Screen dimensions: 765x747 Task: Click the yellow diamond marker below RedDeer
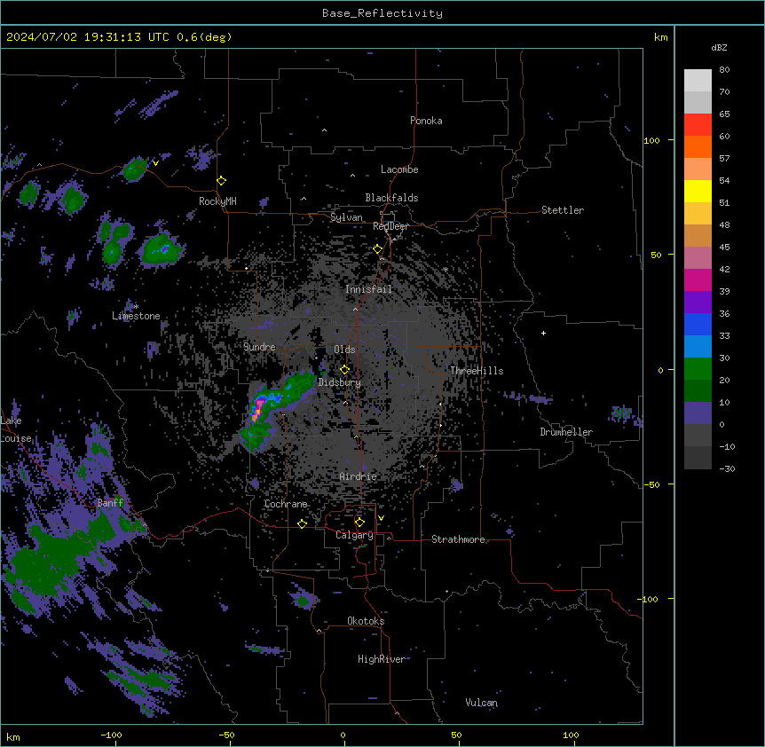tap(377, 249)
